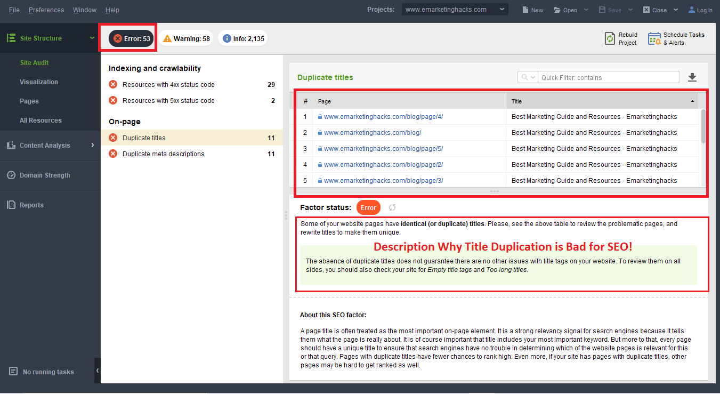Image resolution: width=720 pixels, height=394 pixels.
Task: Open the Help menu
Action: coord(112,10)
